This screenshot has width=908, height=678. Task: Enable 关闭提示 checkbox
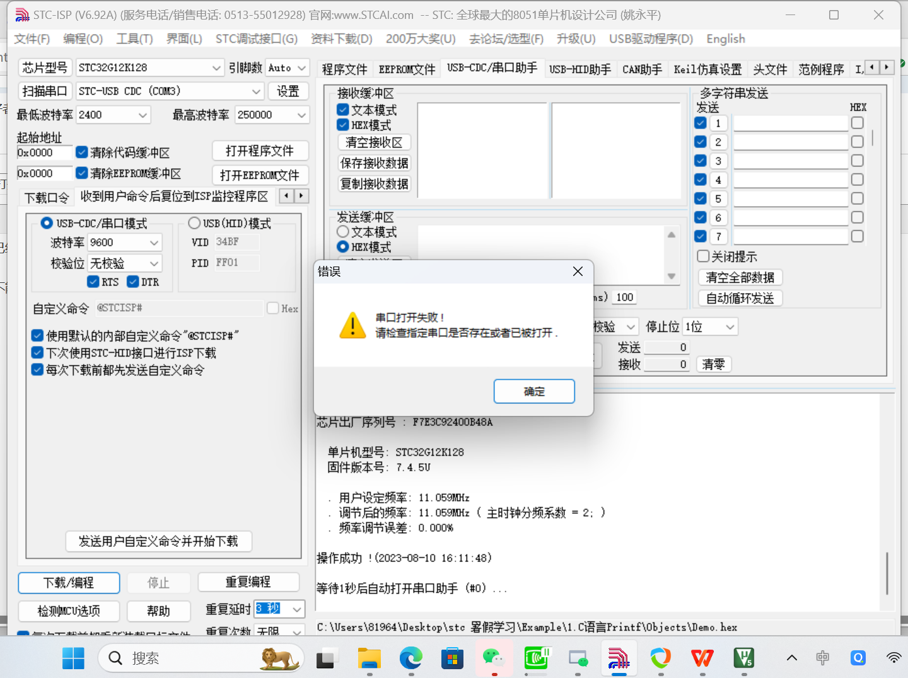coord(704,256)
